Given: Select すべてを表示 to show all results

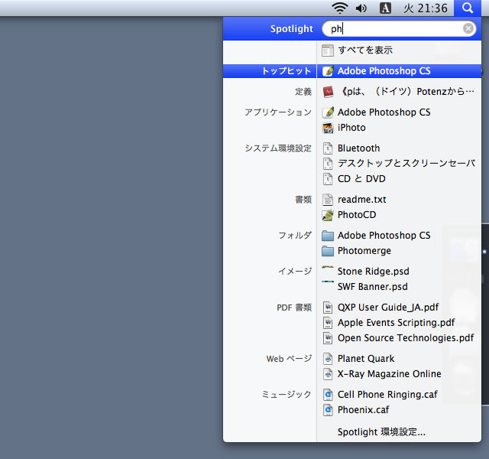Looking at the screenshot, I should [365, 50].
